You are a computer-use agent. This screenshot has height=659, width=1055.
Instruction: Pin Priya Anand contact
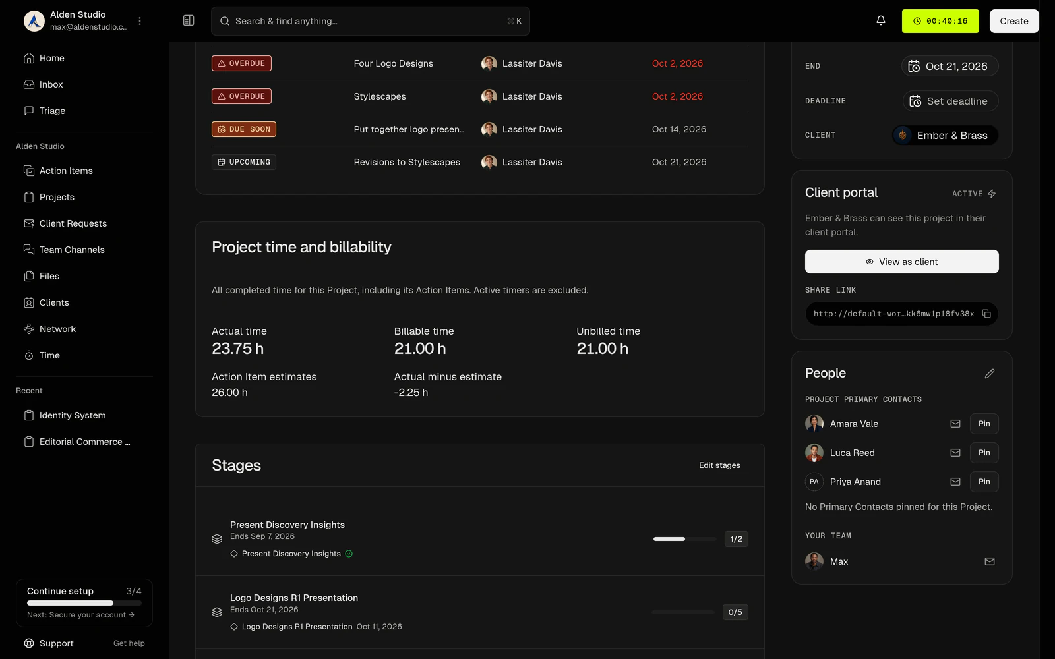tap(984, 482)
